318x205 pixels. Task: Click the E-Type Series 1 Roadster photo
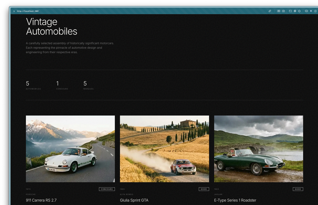(258, 148)
